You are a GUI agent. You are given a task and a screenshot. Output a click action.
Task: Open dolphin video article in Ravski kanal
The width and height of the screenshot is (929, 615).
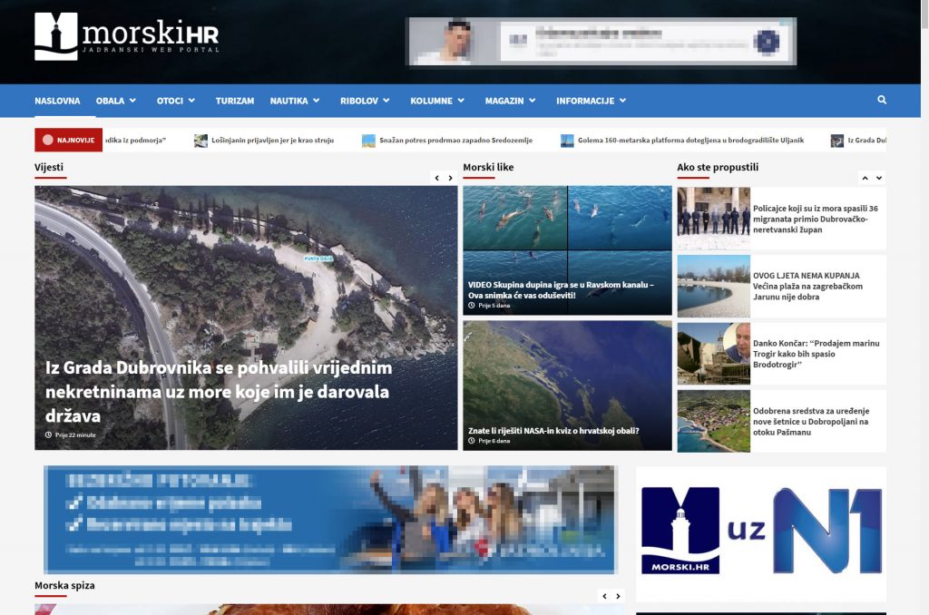pyautogui.click(x=561, y=289)
